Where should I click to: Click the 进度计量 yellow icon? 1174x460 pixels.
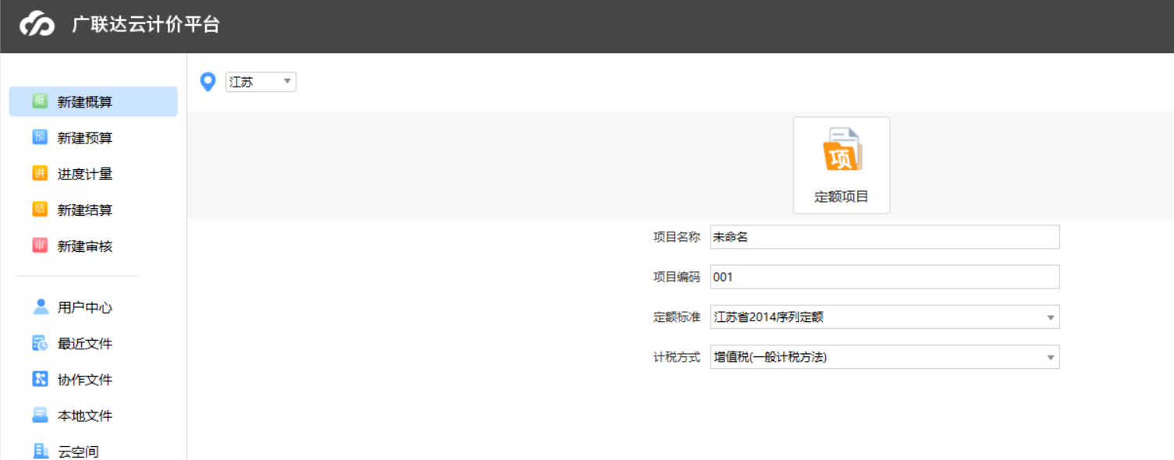pos(40,173)
